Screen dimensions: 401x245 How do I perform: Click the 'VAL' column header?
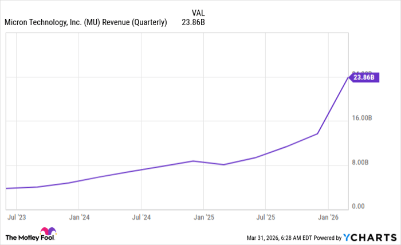[x=198, y=13]
